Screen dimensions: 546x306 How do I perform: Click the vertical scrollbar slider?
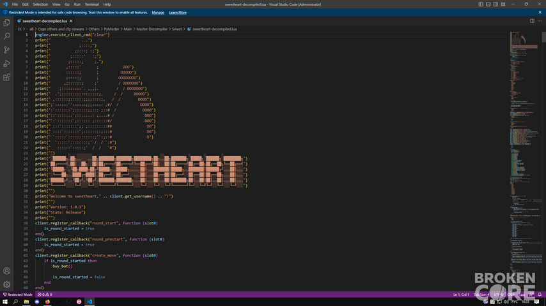544,37
